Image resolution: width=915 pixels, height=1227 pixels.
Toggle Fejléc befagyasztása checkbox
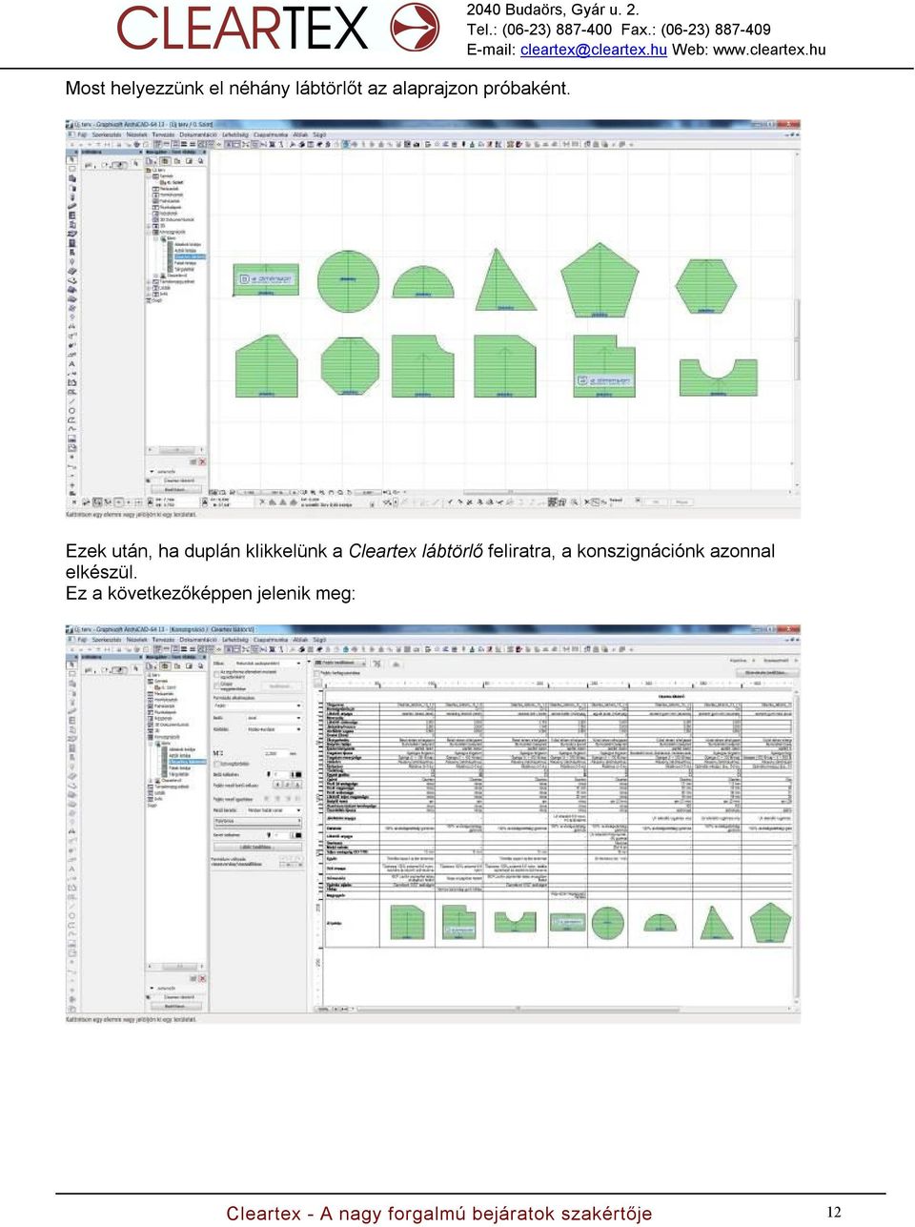(316, 673)
